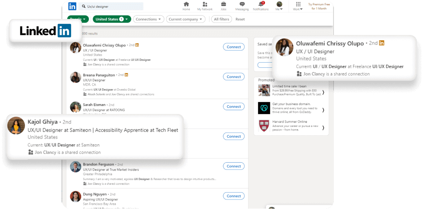Expand the Connections filter dropdown
This screenshot has width=424, height=209.
coord(149,19)
